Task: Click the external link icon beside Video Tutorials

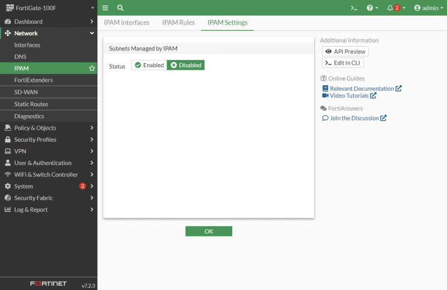Action: click(373, 95)
